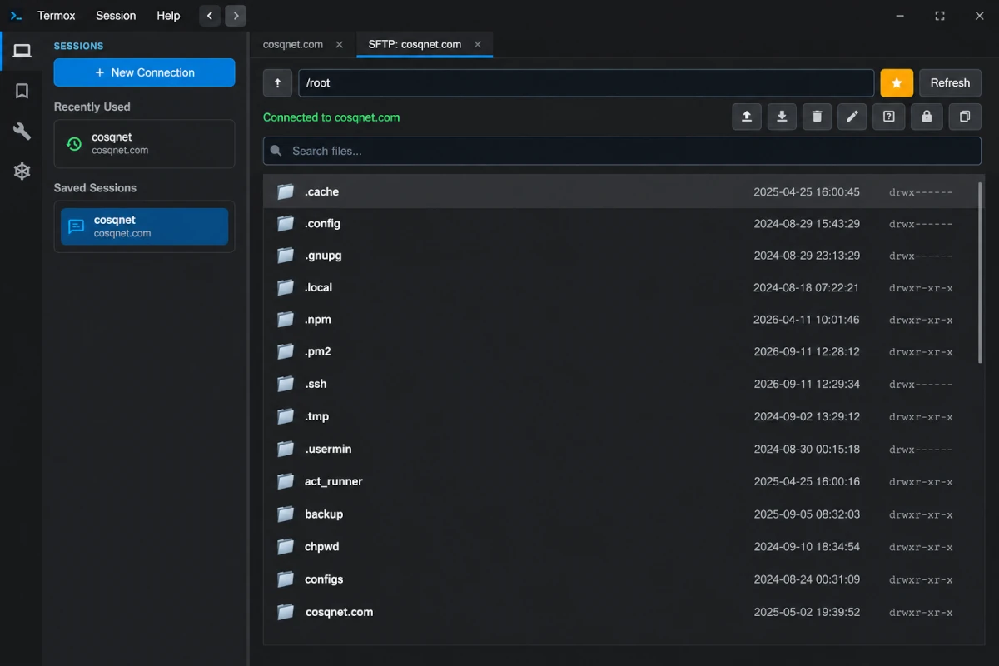Go forward with the right chevron button
Image resolution: width=999 pixels, height=666 pixels.
tap(236, 15)
